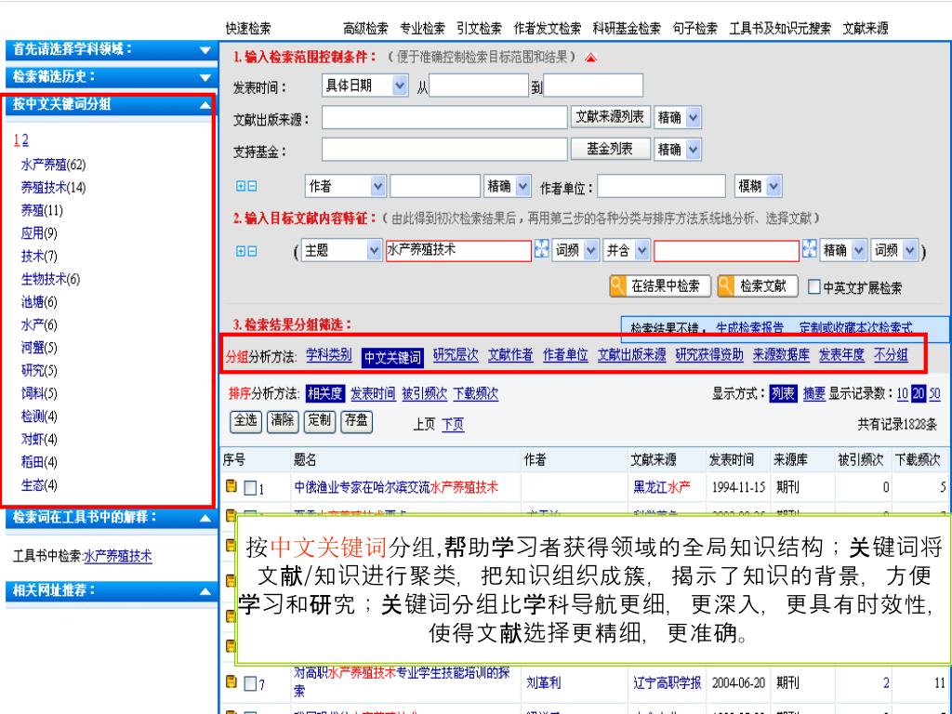Click the minus icon beside 作者 row
952x714 pixels.
(252, 186)
